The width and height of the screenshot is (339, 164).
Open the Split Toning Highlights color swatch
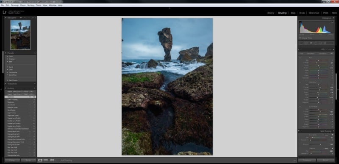coord(326,135)
